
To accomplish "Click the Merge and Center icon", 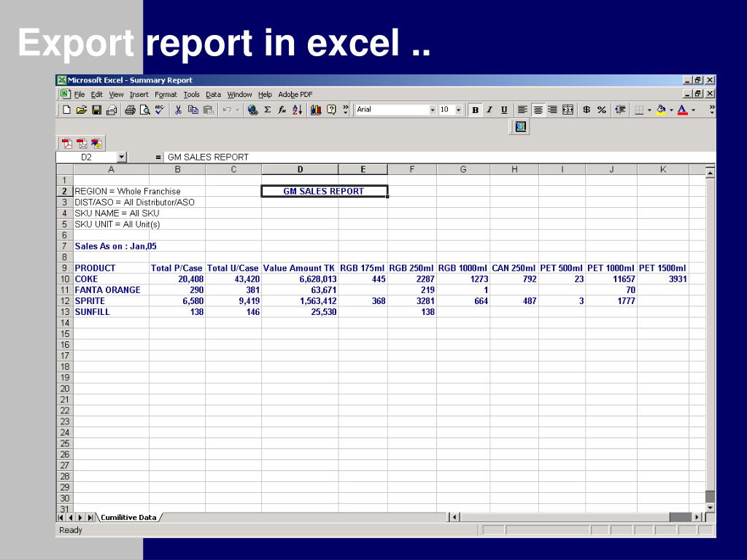I will point(568,110).
